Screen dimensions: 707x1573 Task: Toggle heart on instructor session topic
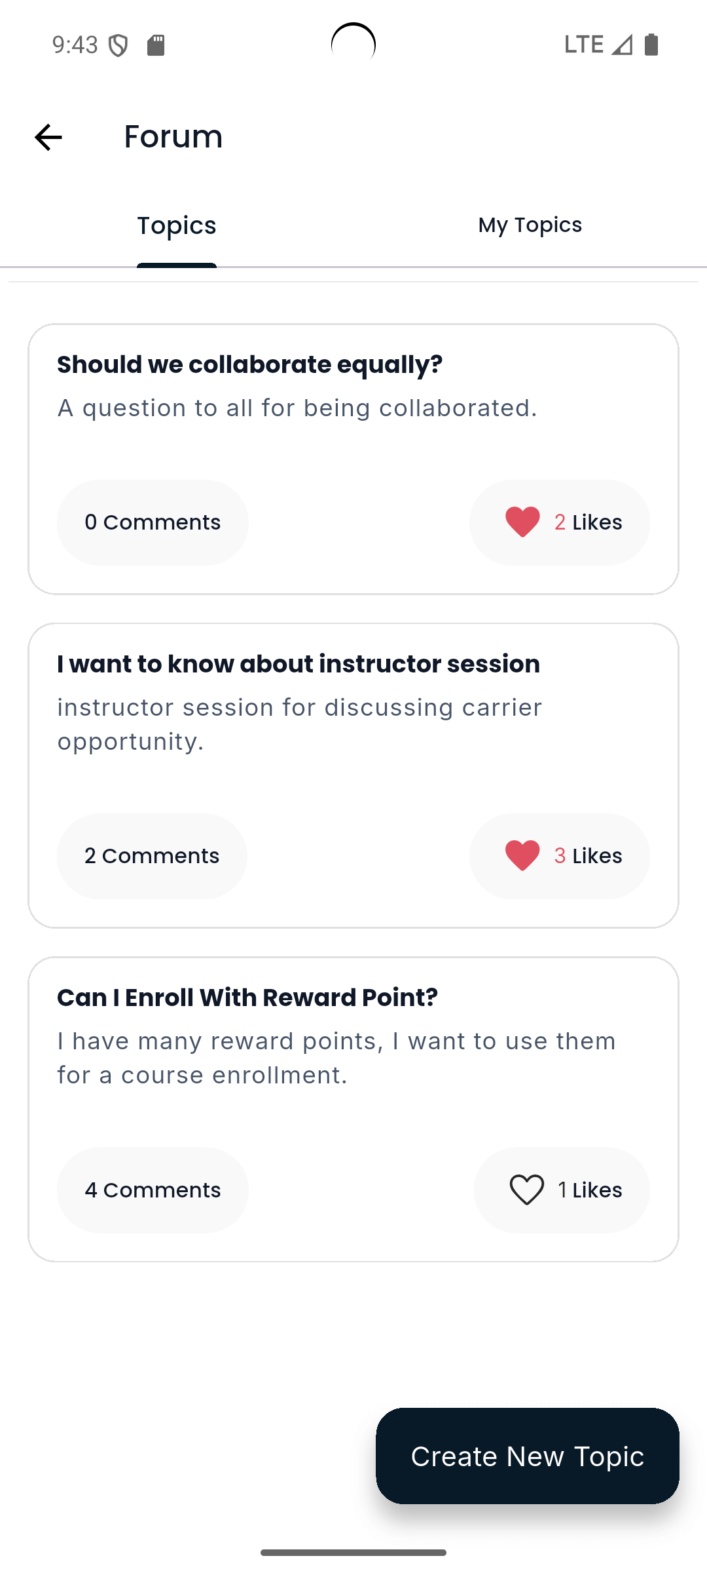[522, 856]
